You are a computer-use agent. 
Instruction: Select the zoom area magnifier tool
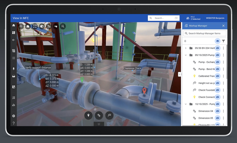(x=63, y=26)
